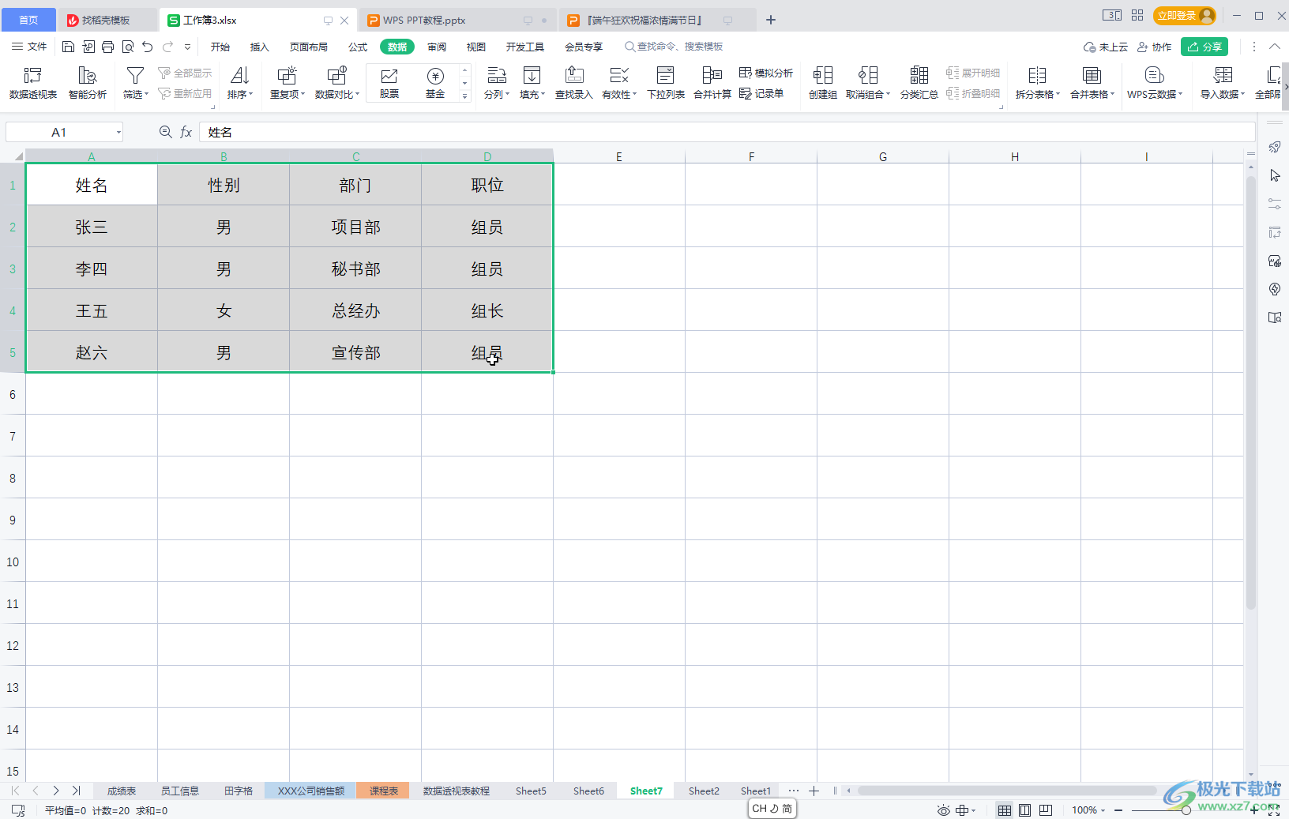
Task: Click the 未上云 cloud status button
Action: click(x=1106, y=47)
